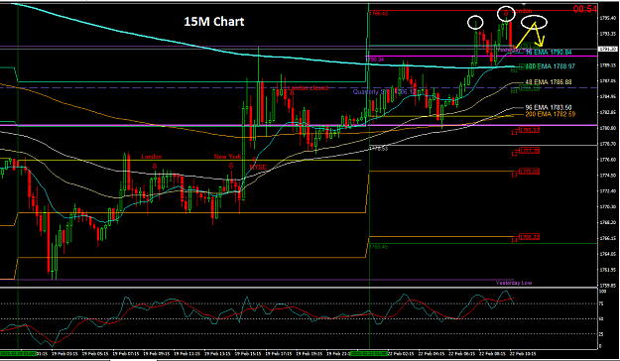
Task: Click the purple "Yesterday Low" label
Action: (514, 283)
